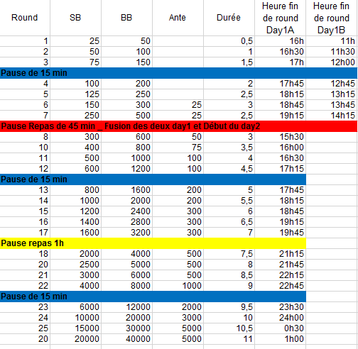Screen dimensions: 358x349
Task: Click the Heure fin de round Day1A header
Action: pos(281,18)
